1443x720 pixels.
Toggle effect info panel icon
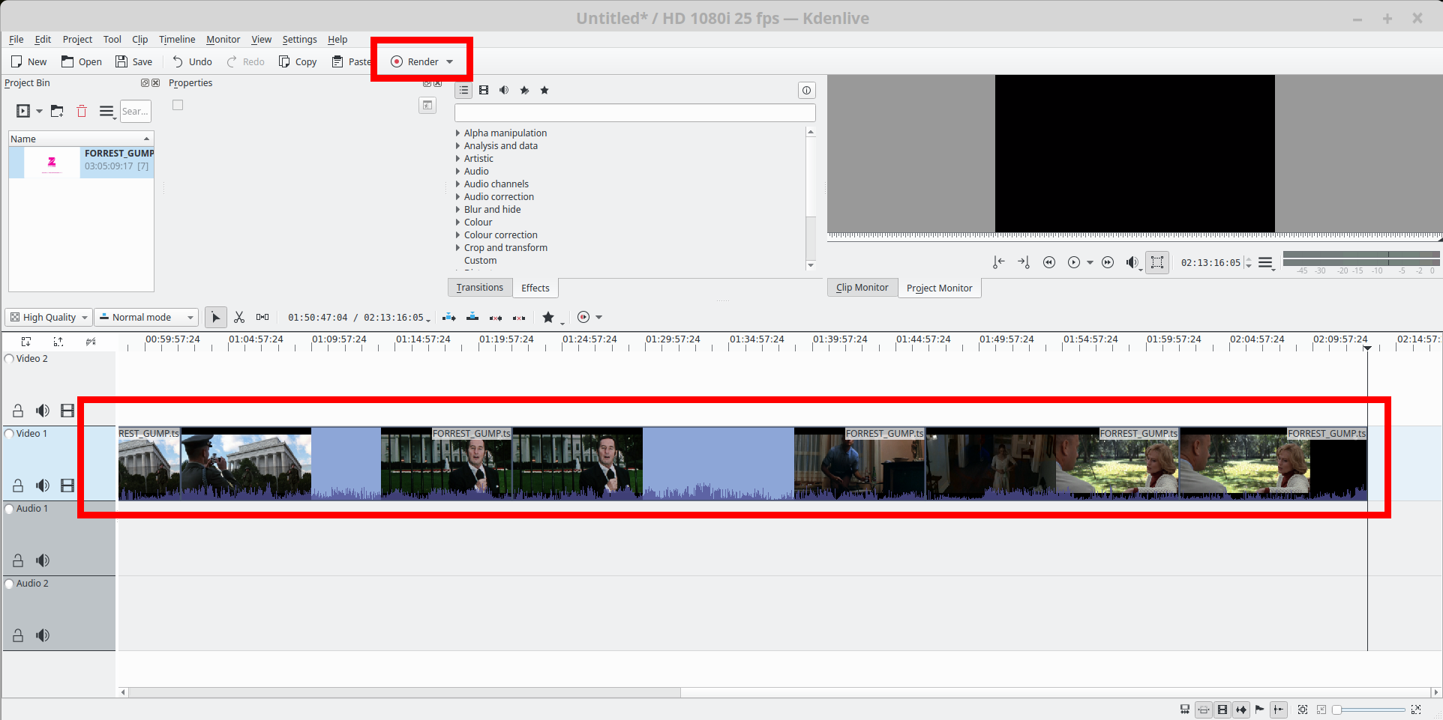[806, 91]
